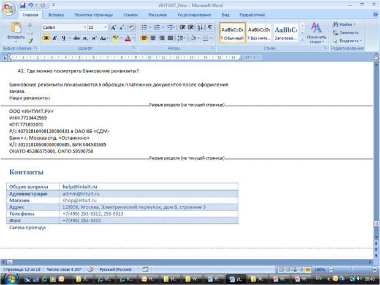The width and height of the screenshot is (380, 285).
Task: Increase font size with grow font icon
Action: (x=113, y=28)
